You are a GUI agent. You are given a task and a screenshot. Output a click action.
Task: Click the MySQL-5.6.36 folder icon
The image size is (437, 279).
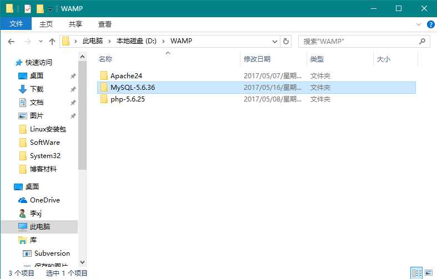[x=104, y=87]
